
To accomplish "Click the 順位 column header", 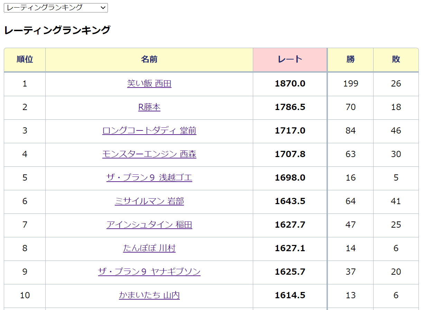I will click(25, 60).
